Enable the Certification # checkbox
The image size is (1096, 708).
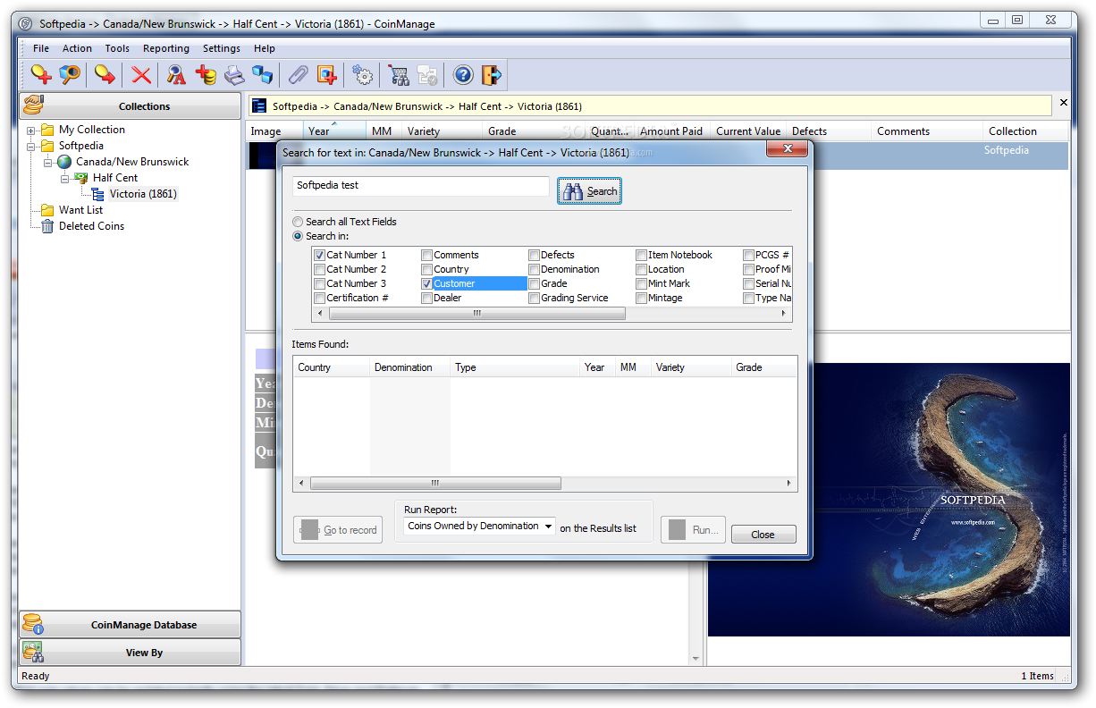pyautogui.click(x=319, y=298)
